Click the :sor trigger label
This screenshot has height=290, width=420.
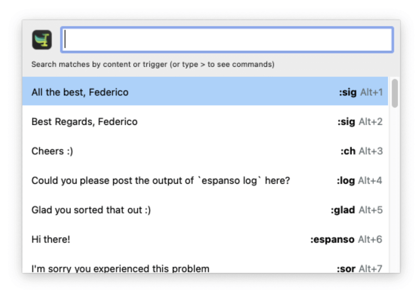coord(346,269)
